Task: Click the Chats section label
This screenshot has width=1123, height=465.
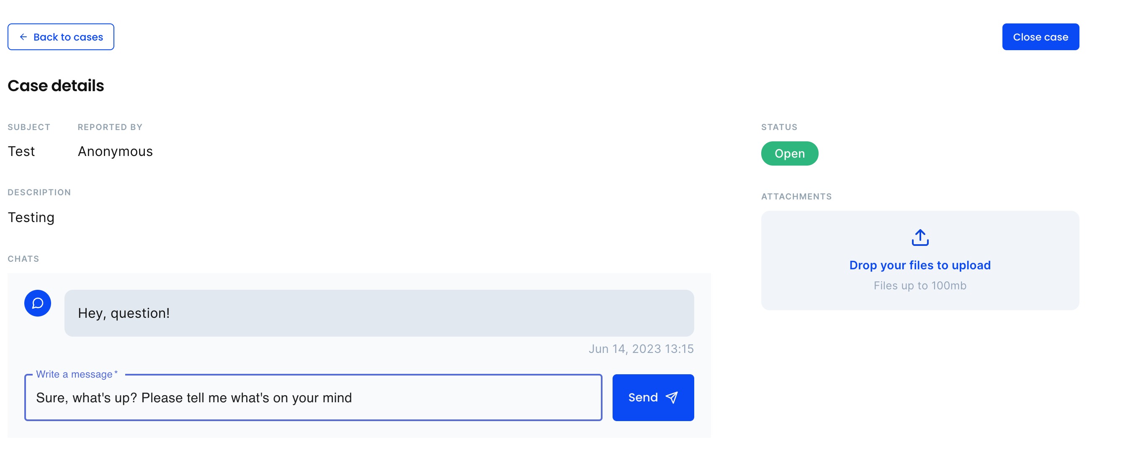Action: tap(23, 258)
